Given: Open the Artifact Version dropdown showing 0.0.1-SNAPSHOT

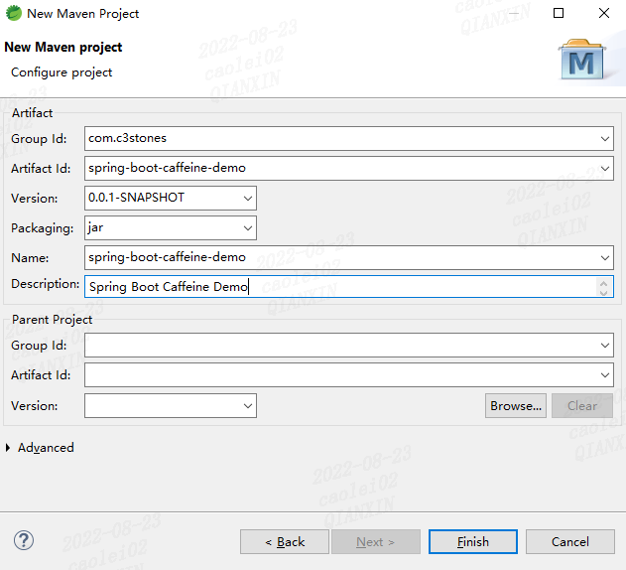Looking at the screenshot, I should click(x=248, y=198).
